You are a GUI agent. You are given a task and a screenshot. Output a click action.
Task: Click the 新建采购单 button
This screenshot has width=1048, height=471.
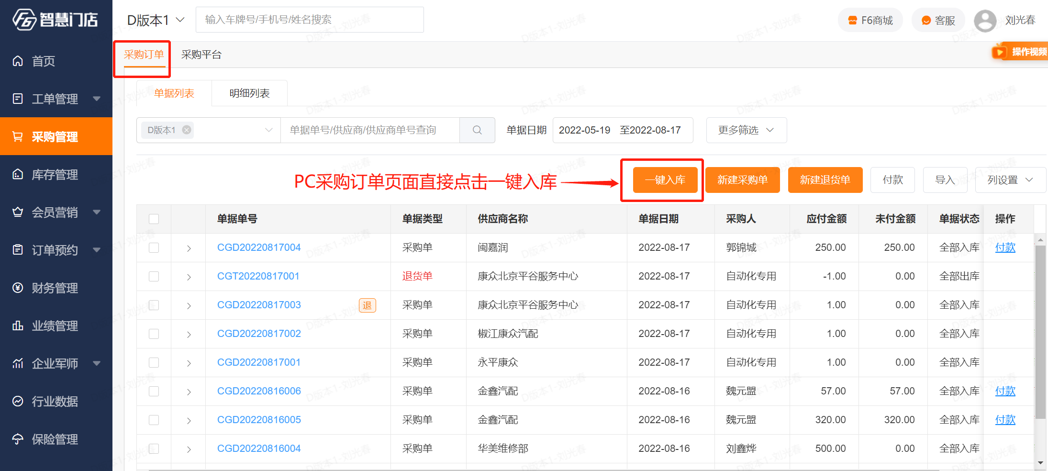pyautogui.click(x=742, y=180)
